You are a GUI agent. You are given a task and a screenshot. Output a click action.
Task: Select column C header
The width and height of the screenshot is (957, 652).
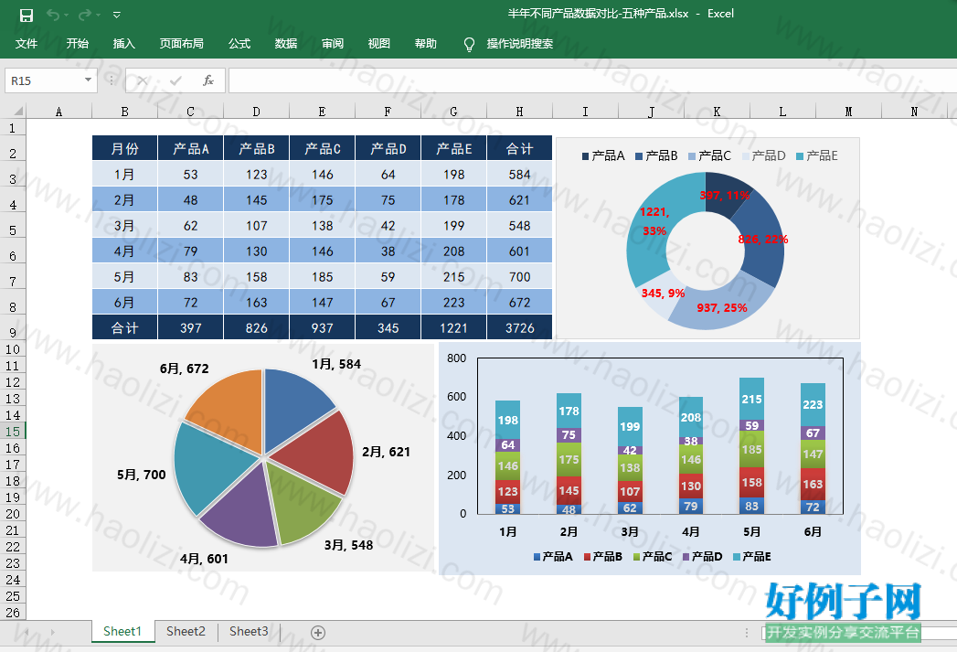tap(190, 112)
